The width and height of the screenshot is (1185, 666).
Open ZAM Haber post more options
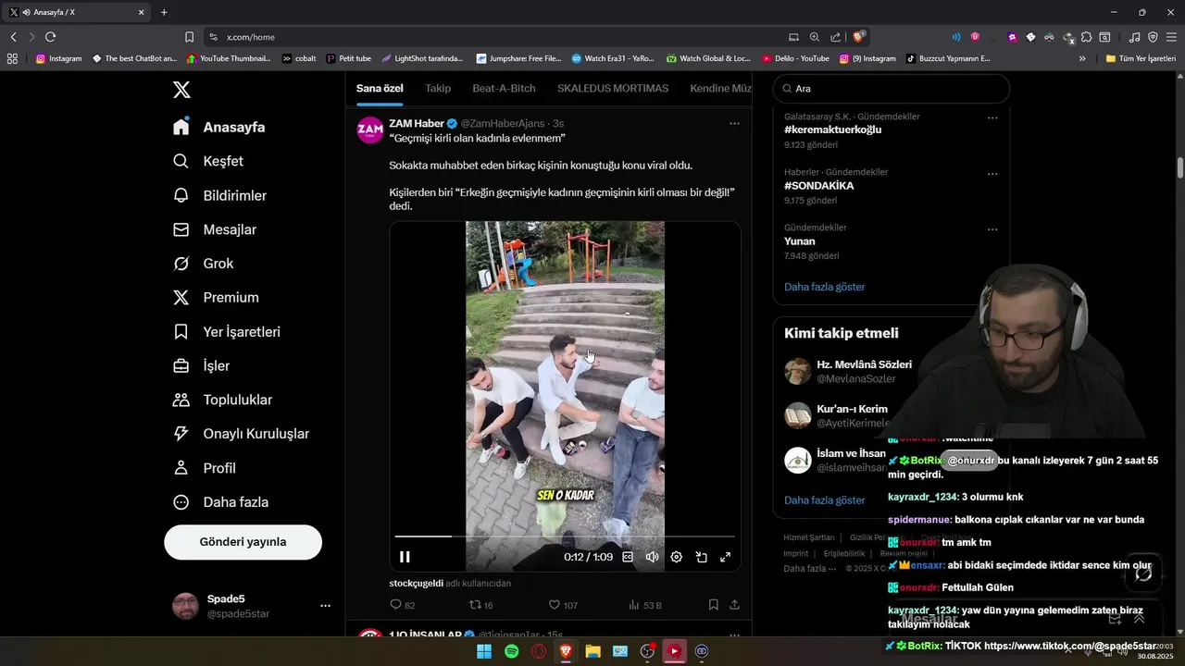tap(734, 123)
